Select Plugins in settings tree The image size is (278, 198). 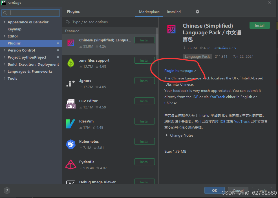[31, 43]
